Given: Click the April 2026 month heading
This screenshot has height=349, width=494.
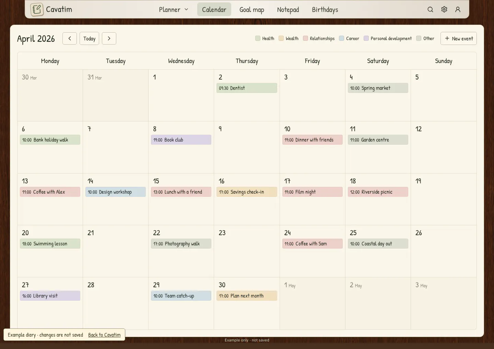Looking at the screenshot, I should pyautogui.click(x=36, y=39).
